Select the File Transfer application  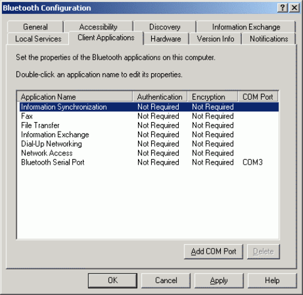(x=149, y=125)
